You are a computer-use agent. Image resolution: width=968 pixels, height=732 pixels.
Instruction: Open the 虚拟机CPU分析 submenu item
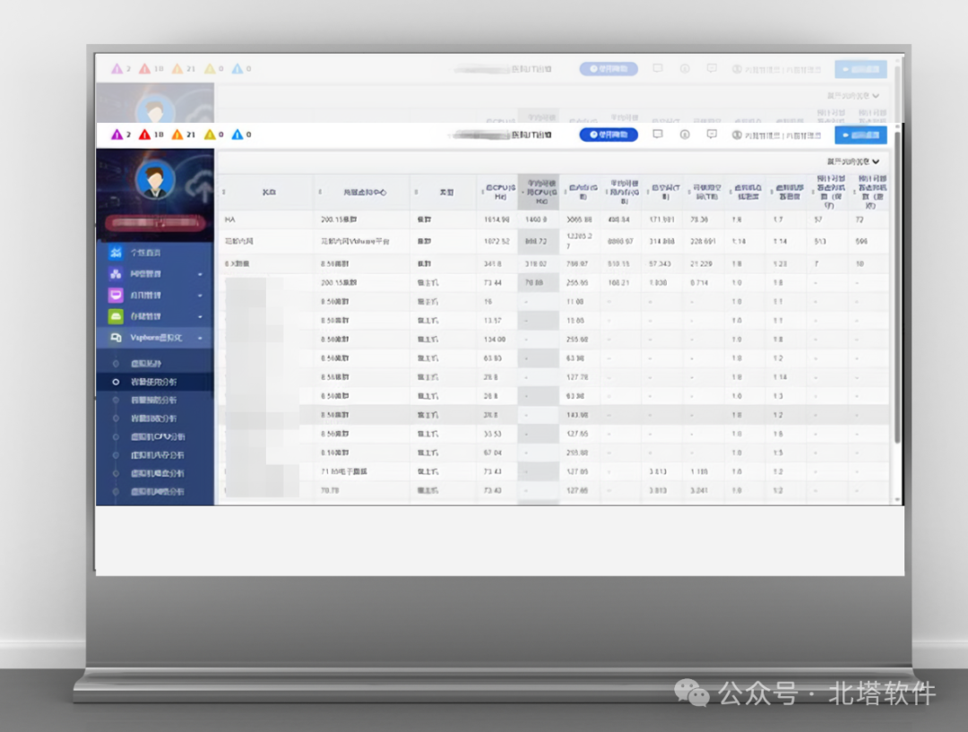158,437
